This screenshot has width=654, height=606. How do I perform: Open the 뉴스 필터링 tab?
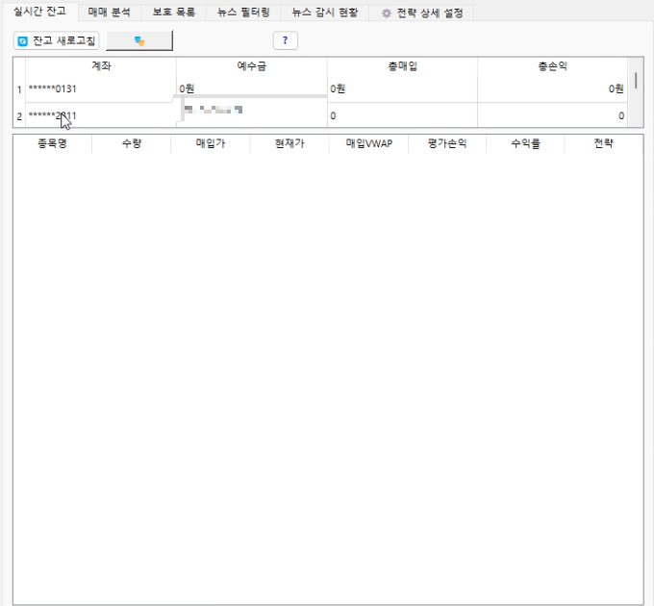[x=243, y=13]
